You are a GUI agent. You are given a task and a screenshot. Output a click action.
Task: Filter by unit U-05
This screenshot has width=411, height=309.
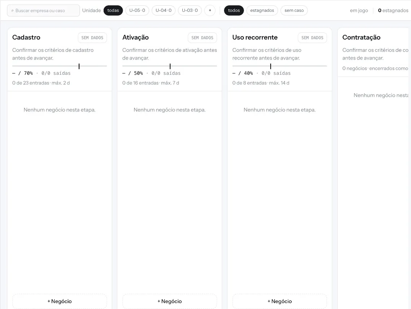click(x=137, y=10)
